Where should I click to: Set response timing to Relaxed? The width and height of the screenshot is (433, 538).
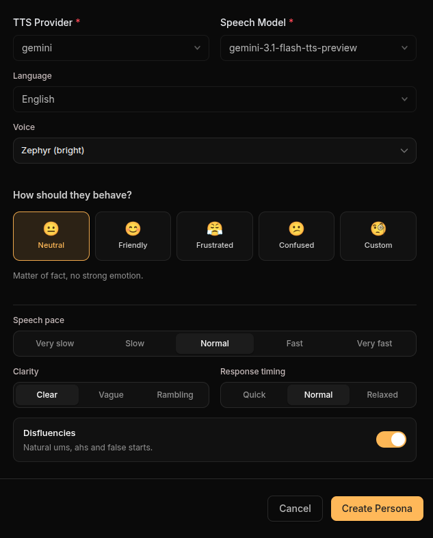[382, 395]
